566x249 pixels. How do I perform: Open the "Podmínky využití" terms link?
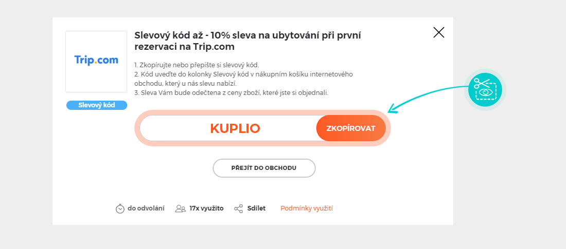307,208
